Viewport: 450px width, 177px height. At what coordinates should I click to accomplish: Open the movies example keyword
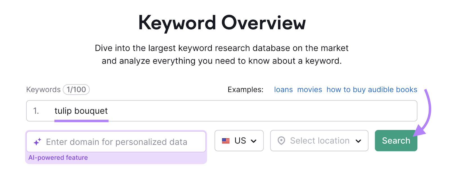click(x=309, y=89)
